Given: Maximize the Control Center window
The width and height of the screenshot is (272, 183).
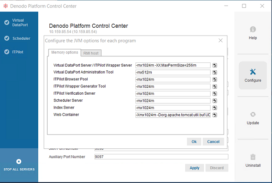Looking at the screenshot, I should [x=244, y=6].
